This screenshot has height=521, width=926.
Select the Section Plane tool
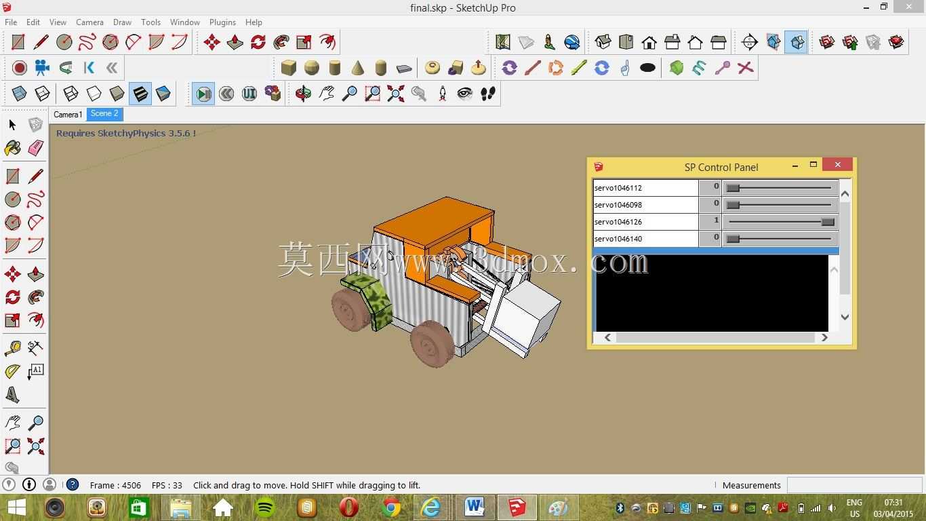pos(749,42)
